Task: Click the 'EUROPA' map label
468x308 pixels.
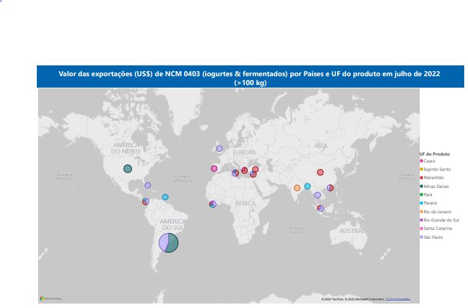Action: 244,152
